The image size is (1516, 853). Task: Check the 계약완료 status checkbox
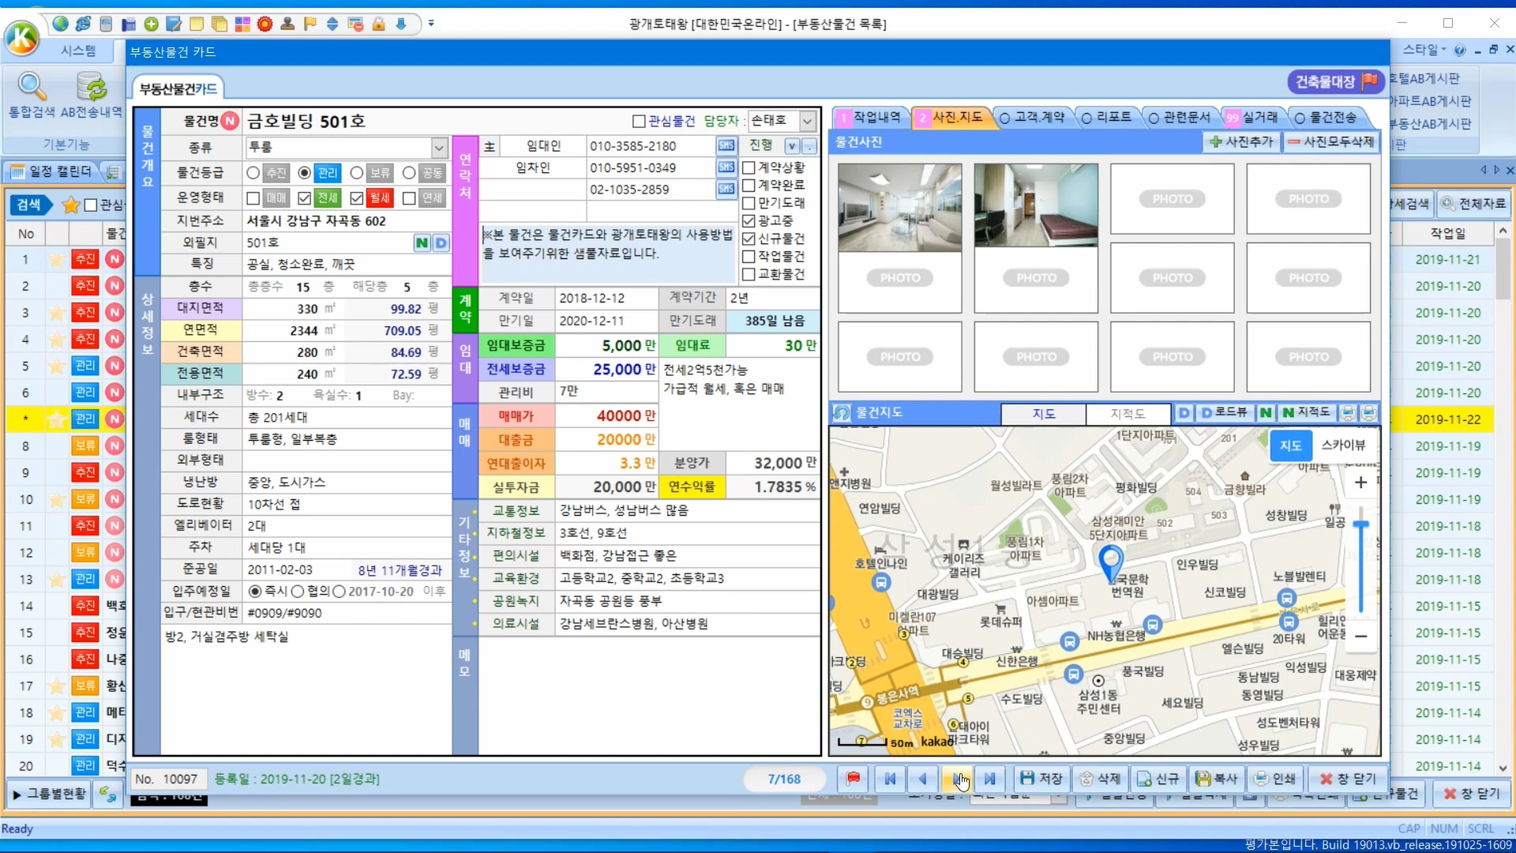tap(749, 186)
